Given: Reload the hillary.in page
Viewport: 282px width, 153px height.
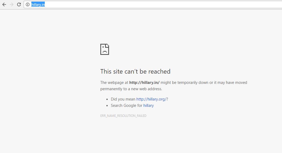Looking at the screenshot, I should pyautogui.click(x=19, y=4).
